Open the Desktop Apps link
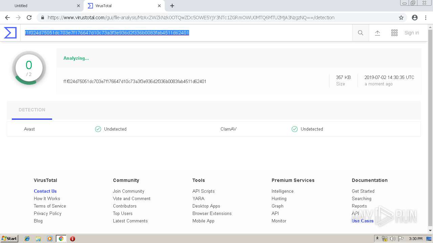433x243 pixels. 206,206
